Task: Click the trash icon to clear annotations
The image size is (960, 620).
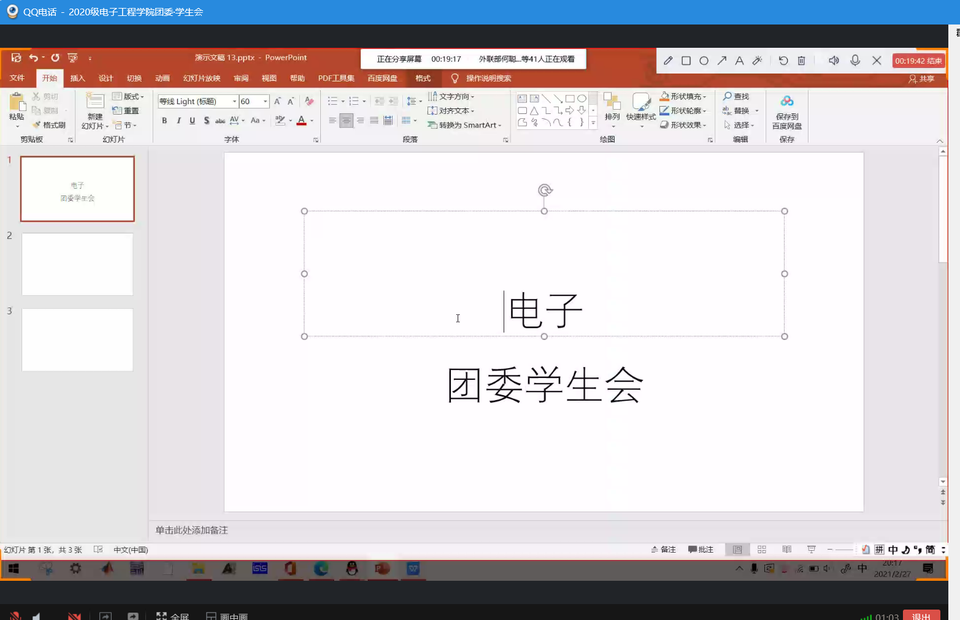Action: pos(801,61)
